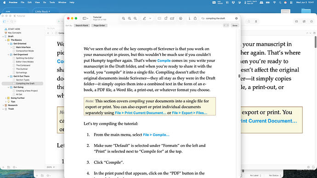Open the Edit menu
The height and width of the screenshot is (178, 317).
[x=29, y=2]
